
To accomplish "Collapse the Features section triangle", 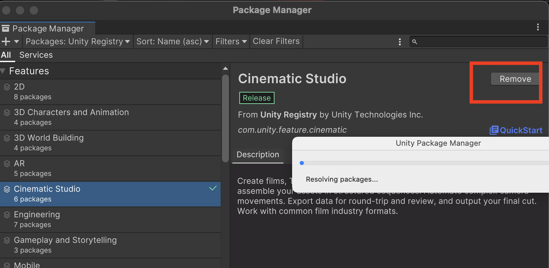I will [3, 71].
